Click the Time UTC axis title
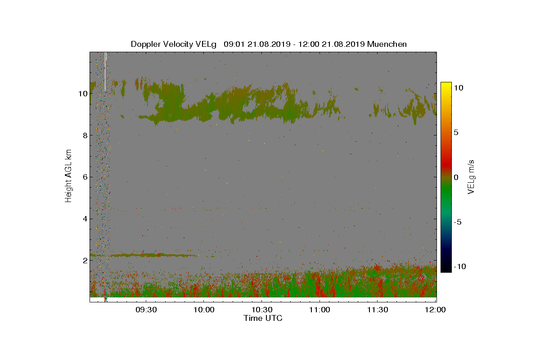Screen dimensions: 540x360 pos(263,318)
